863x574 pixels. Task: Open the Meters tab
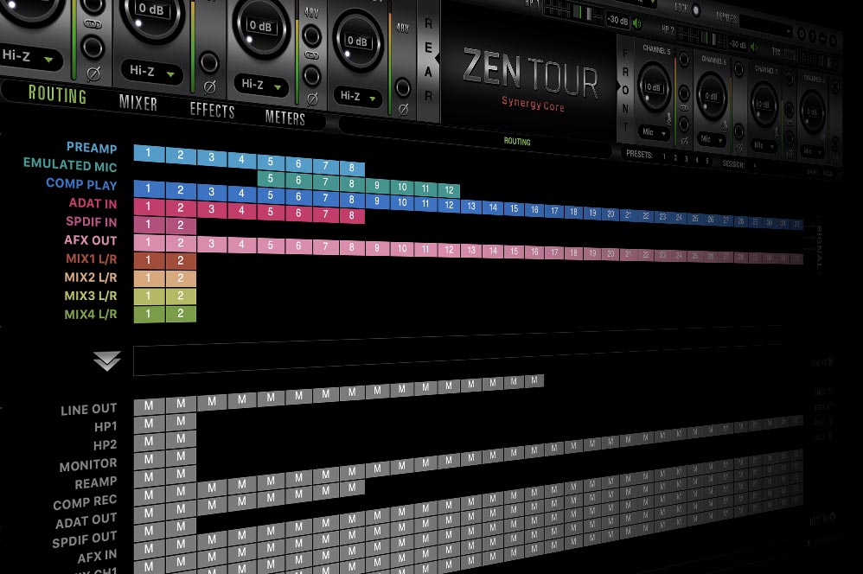[x=284, y=118]
